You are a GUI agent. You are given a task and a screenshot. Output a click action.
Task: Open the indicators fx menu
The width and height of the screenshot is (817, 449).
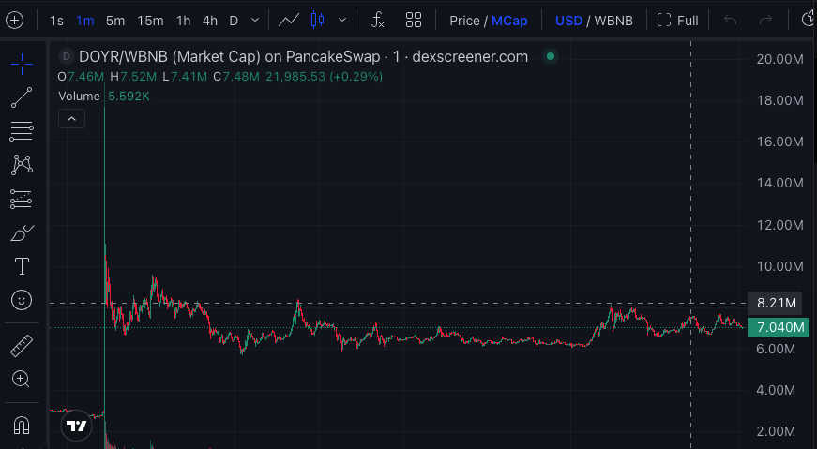tap(378, 21)
